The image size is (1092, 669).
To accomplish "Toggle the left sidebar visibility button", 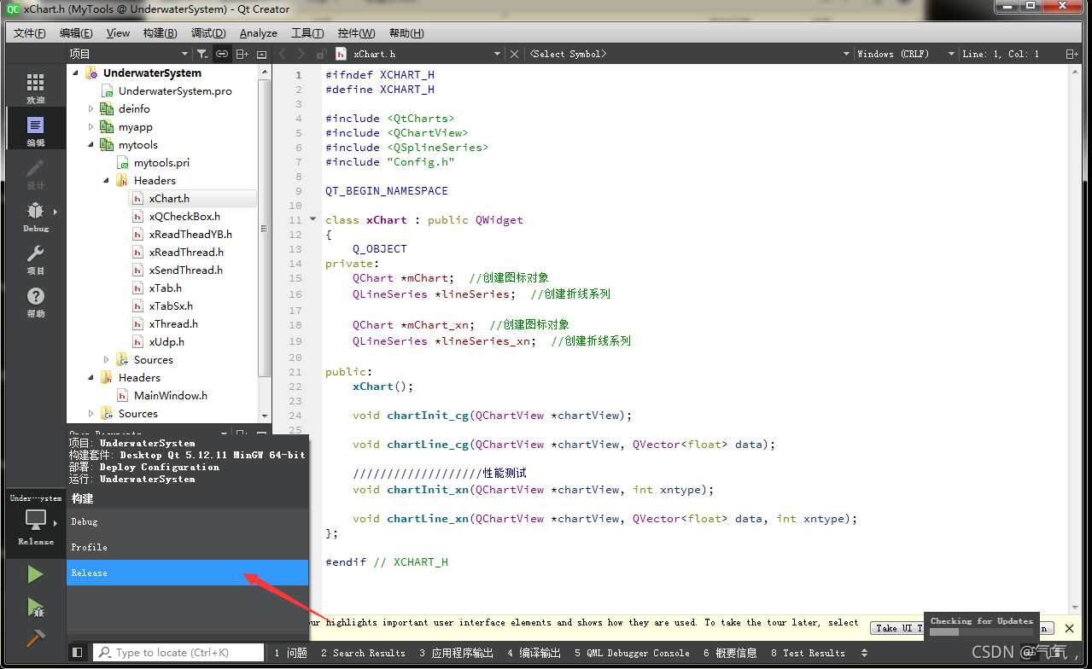I will [x=78, y=653].
